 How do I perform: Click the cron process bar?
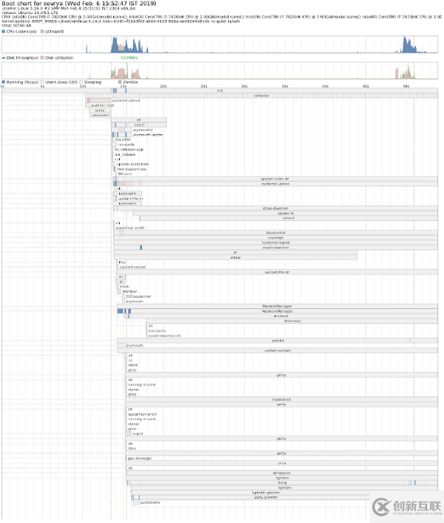coord(282,463)
